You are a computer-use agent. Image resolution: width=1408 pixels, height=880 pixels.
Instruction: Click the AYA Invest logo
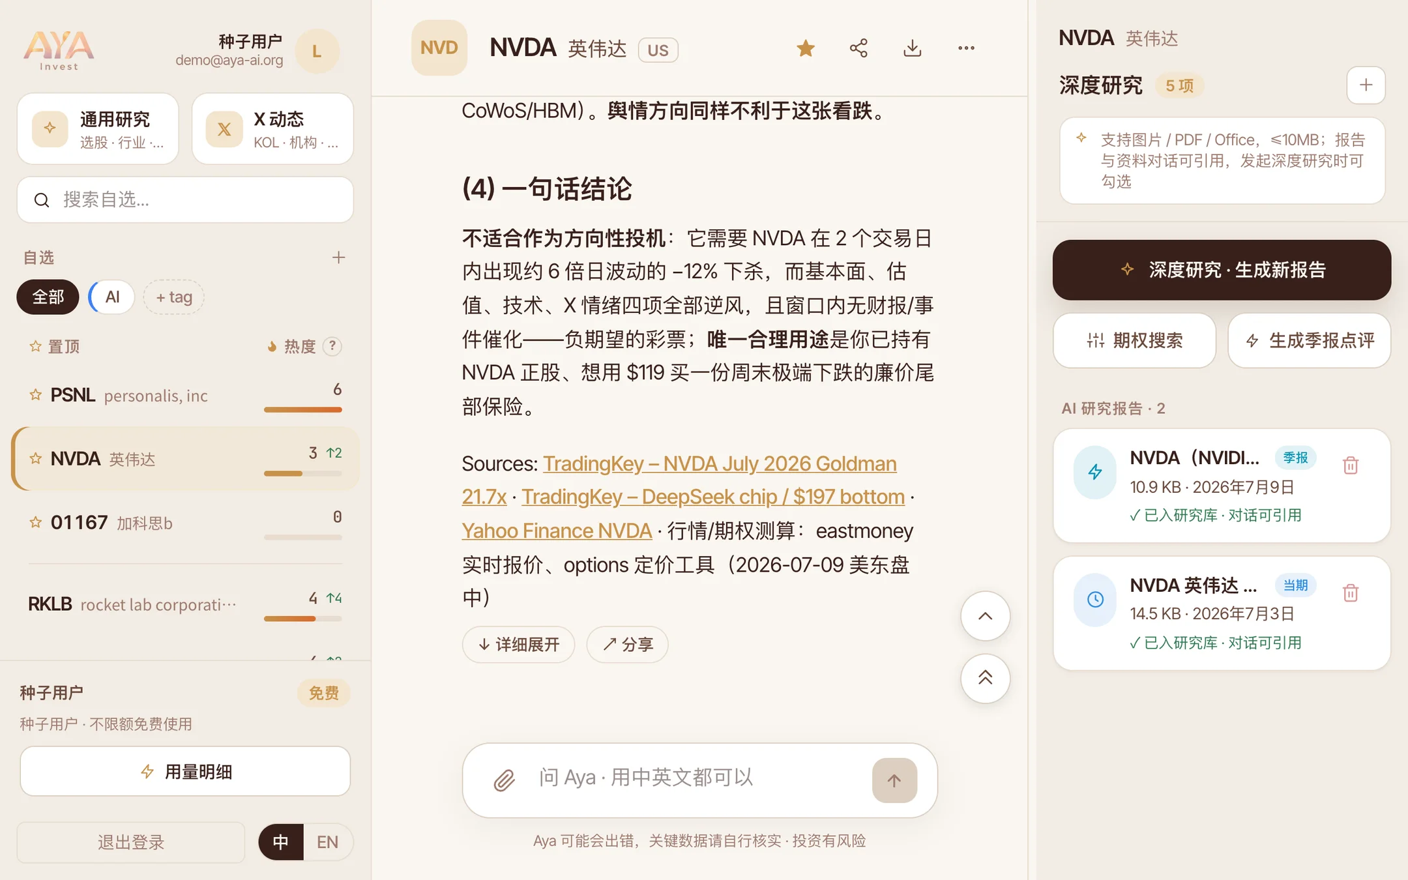[x=59, y=50]
